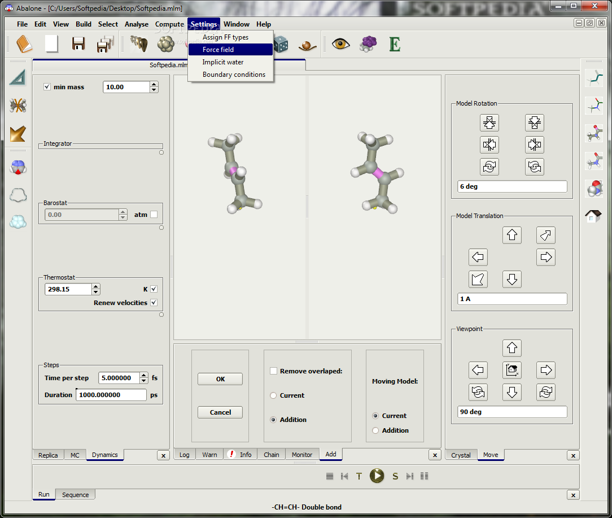Image resolution: width=612 pixels, height=518 pixels.
Task: Toggle the Thermostat K checkbox
Action: pyautogui.click(x=154, y=289)
